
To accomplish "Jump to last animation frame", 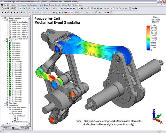I will click(14, 12).
